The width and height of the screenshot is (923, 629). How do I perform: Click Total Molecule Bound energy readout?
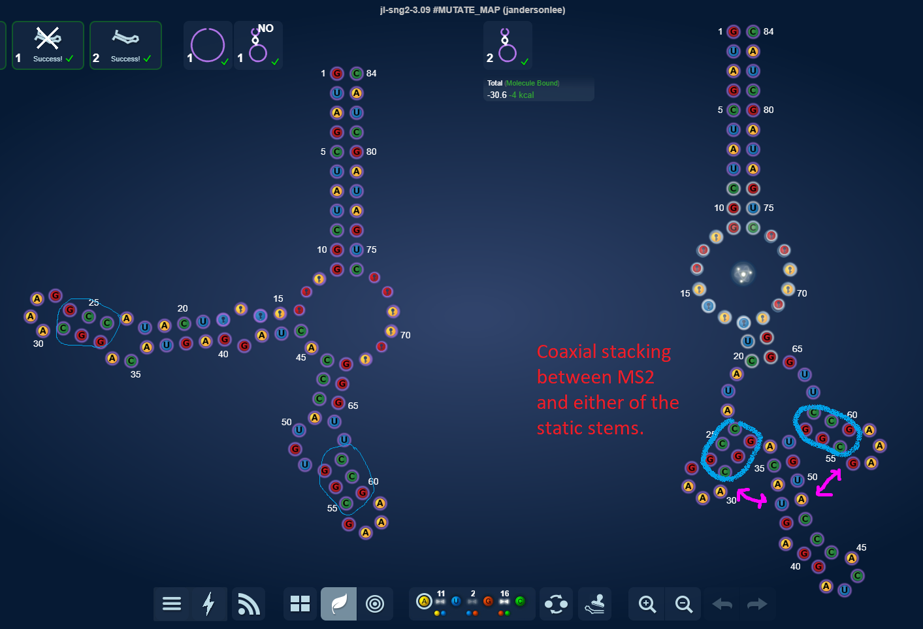click(x=539, y=89)
